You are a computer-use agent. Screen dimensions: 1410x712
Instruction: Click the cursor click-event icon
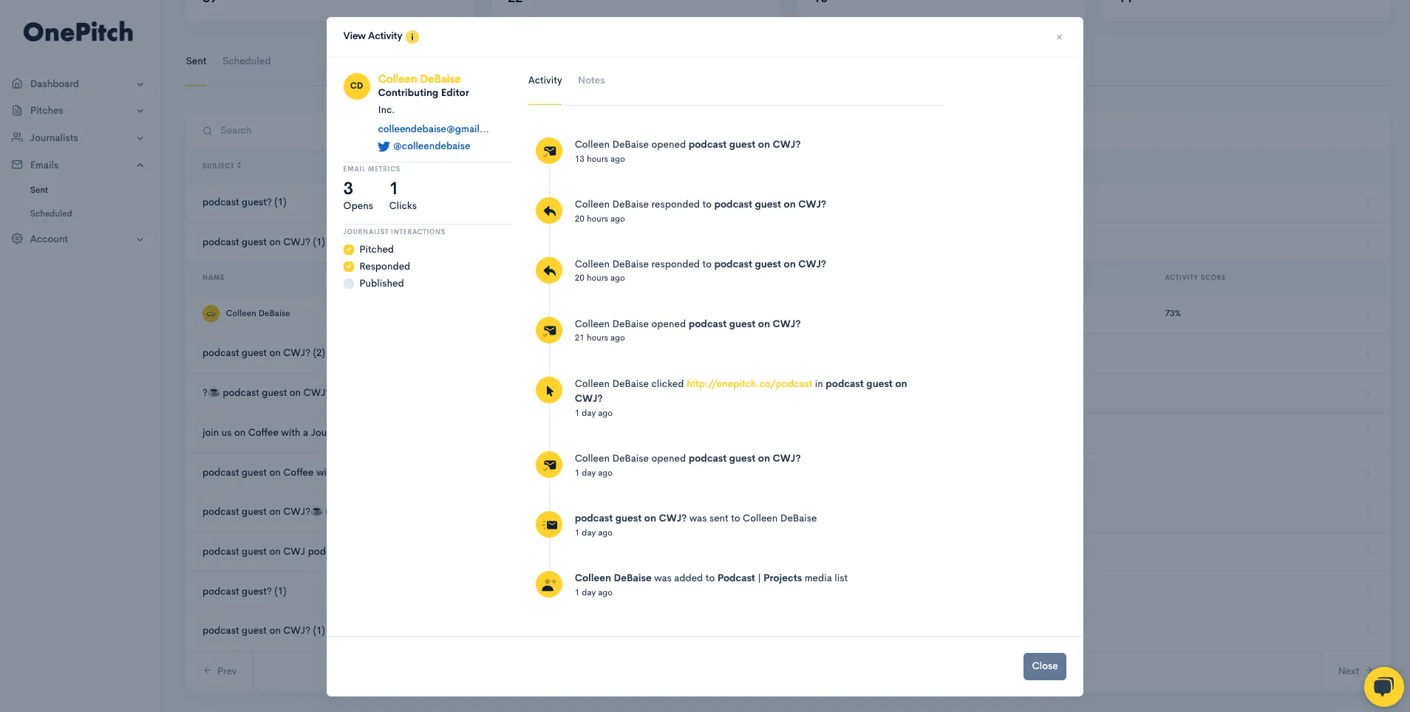pyautogui.click(x=549, y=390)
